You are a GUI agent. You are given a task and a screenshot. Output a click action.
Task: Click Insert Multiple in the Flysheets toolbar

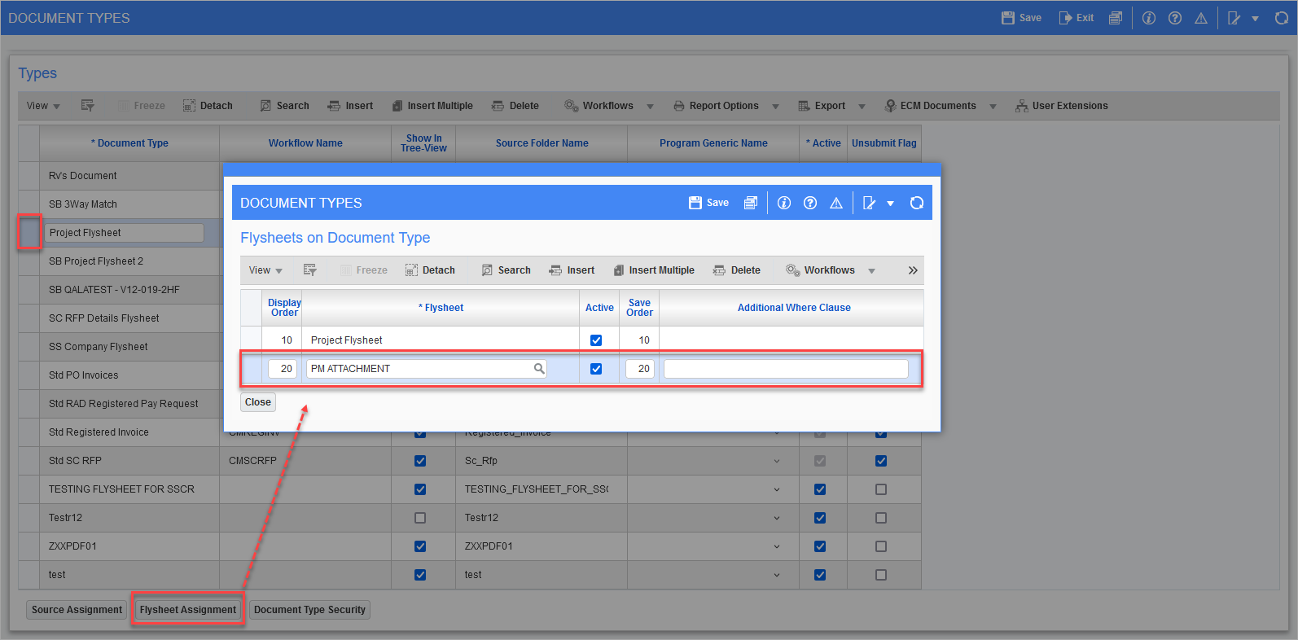[x=654, y=270]
